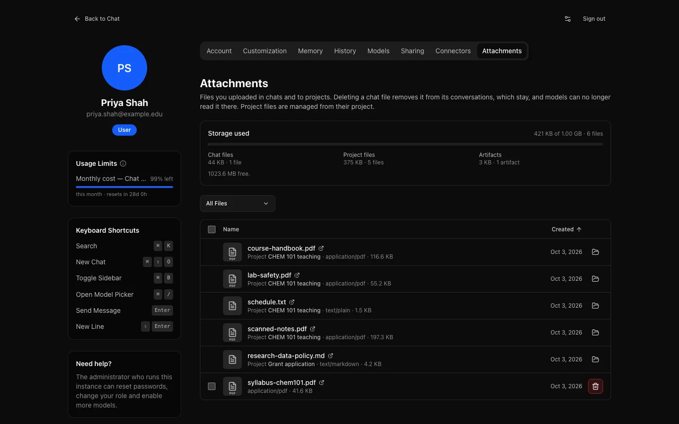Open scanned-notes.pdf external link icon
This screenshot has width=679, height=424.
coord(313,329)
